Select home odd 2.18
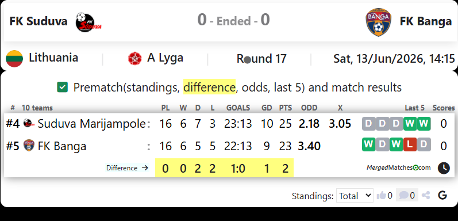Image resolution: width=458 pixels, height=221 pixels. (309, 124)
